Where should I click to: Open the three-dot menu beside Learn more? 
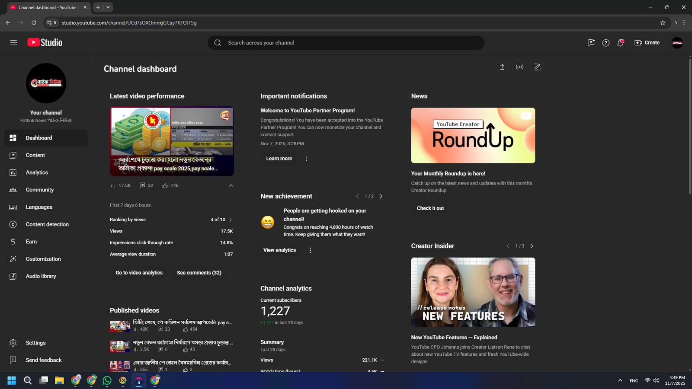[306, 159]
